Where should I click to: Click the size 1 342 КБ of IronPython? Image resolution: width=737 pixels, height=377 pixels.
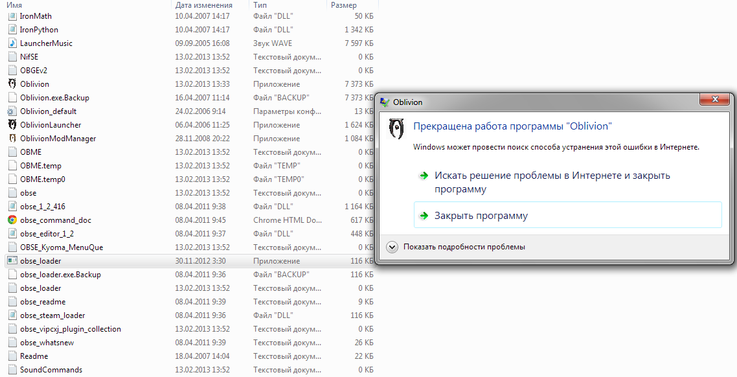click(359, 29)
